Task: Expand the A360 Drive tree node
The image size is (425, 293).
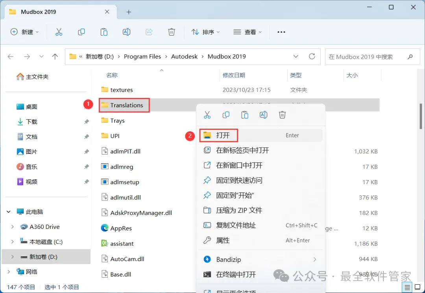Action: pyautogui.click(x=13, y=227)
